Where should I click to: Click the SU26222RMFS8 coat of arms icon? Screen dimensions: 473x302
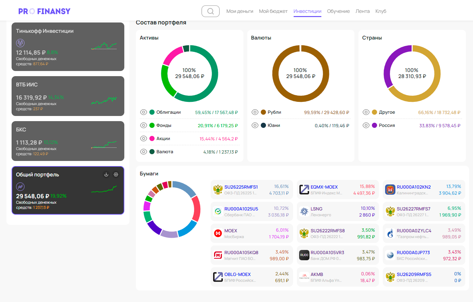pos(304,233)
